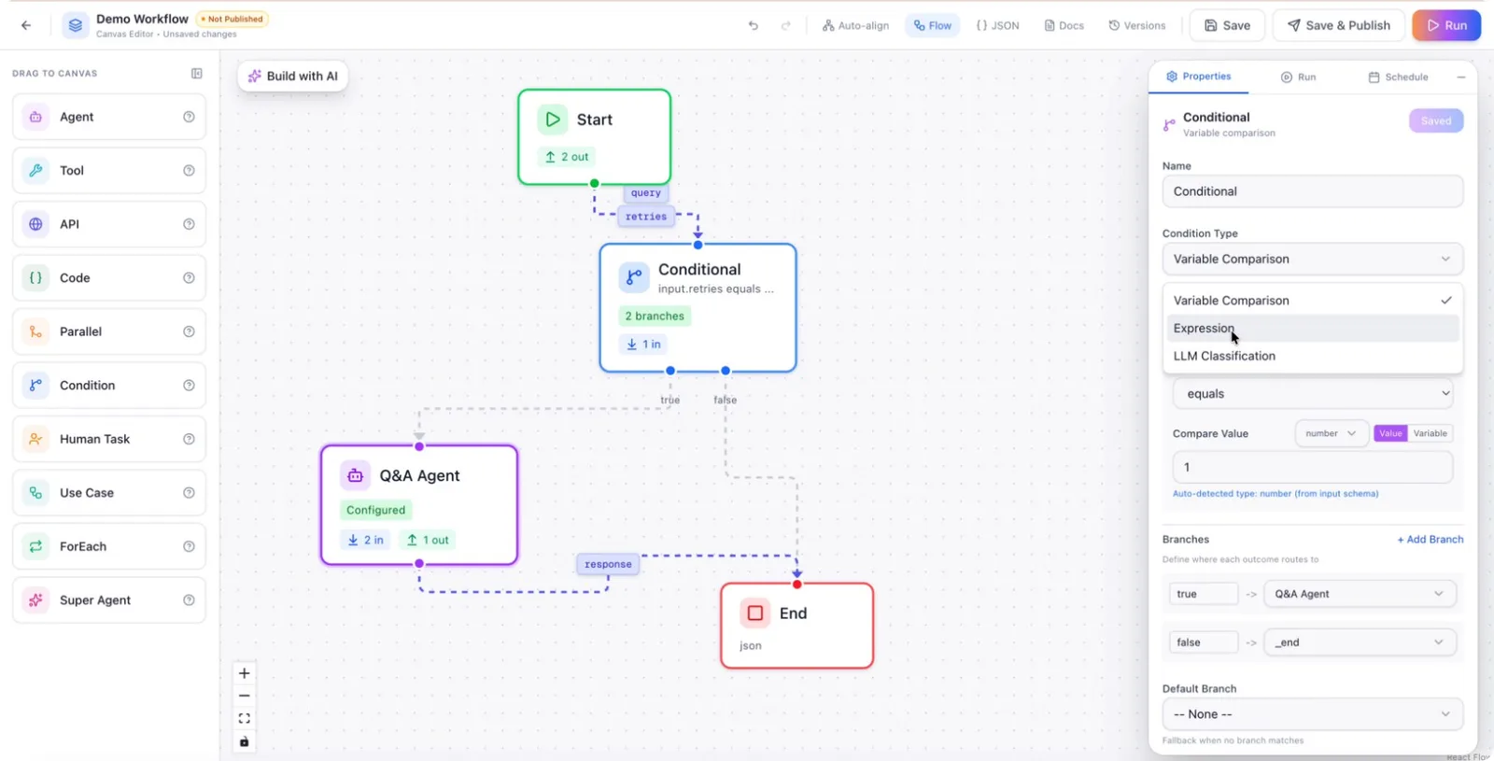This screenshot has height=761, width=1494.
Task: Click the Save button
Action: pos(1227,25)
